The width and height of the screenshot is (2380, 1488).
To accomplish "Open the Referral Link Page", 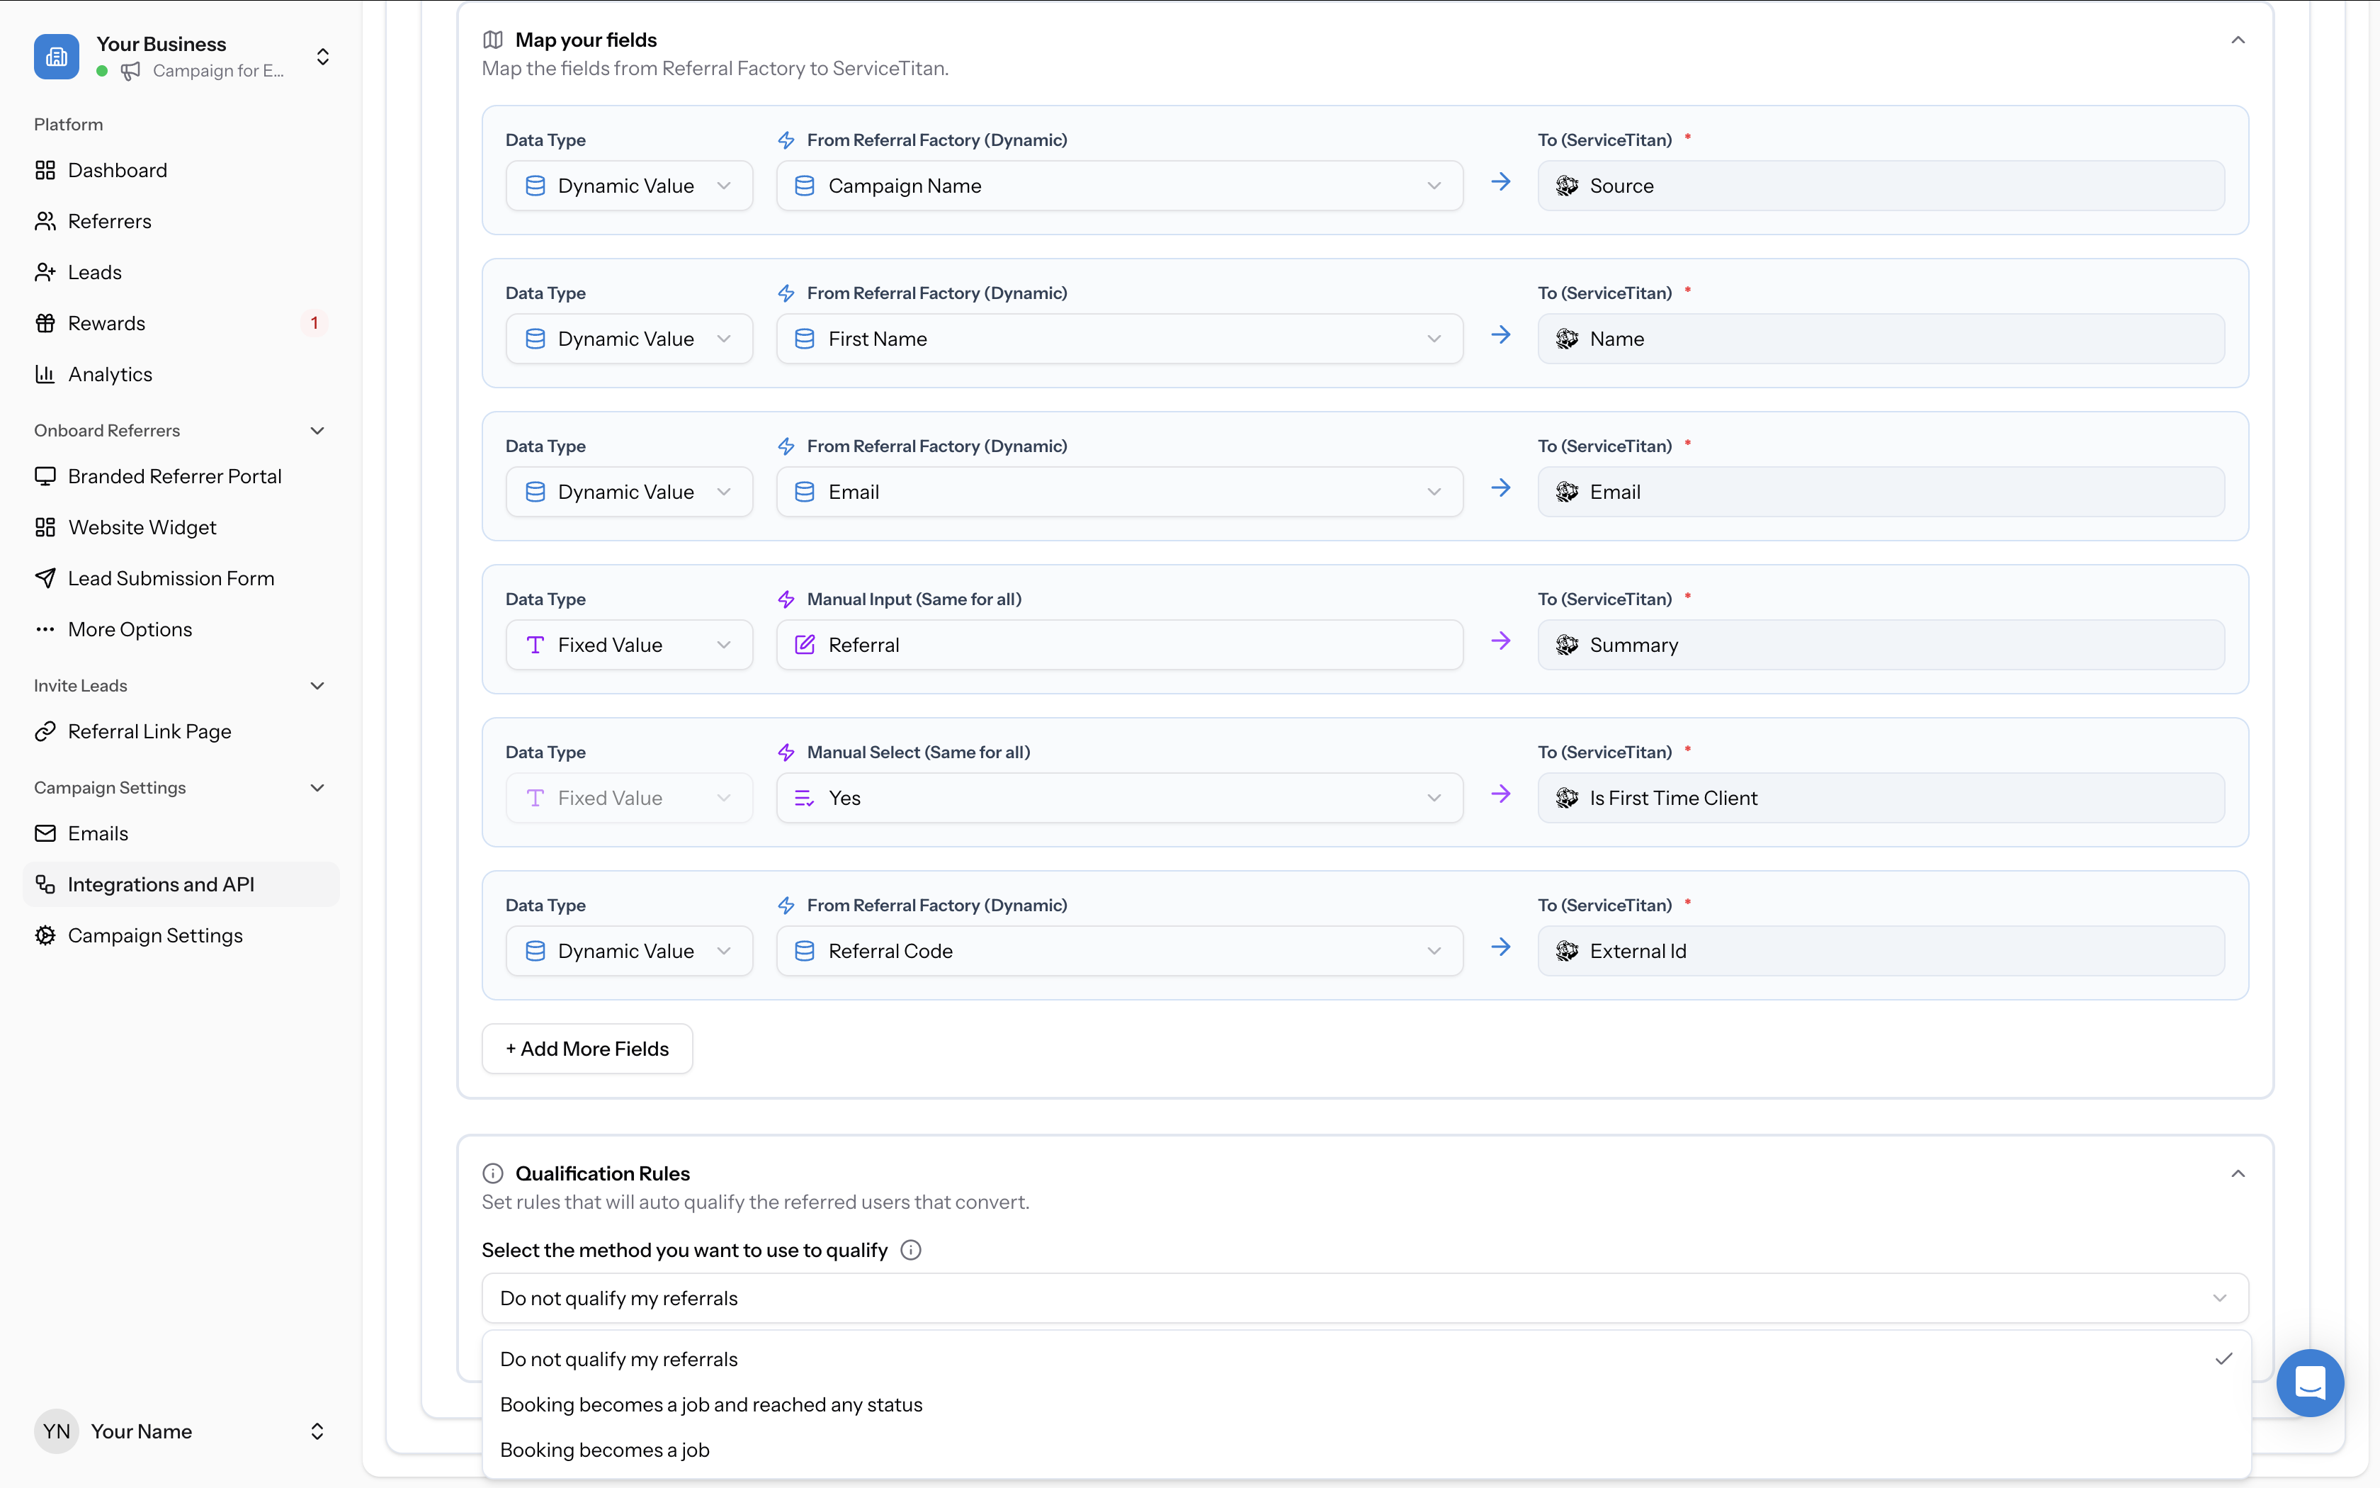I will [149, 731].
